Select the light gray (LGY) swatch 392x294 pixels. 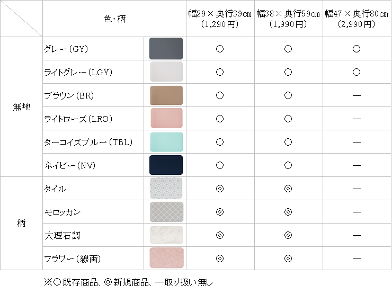tap(166, 72)
